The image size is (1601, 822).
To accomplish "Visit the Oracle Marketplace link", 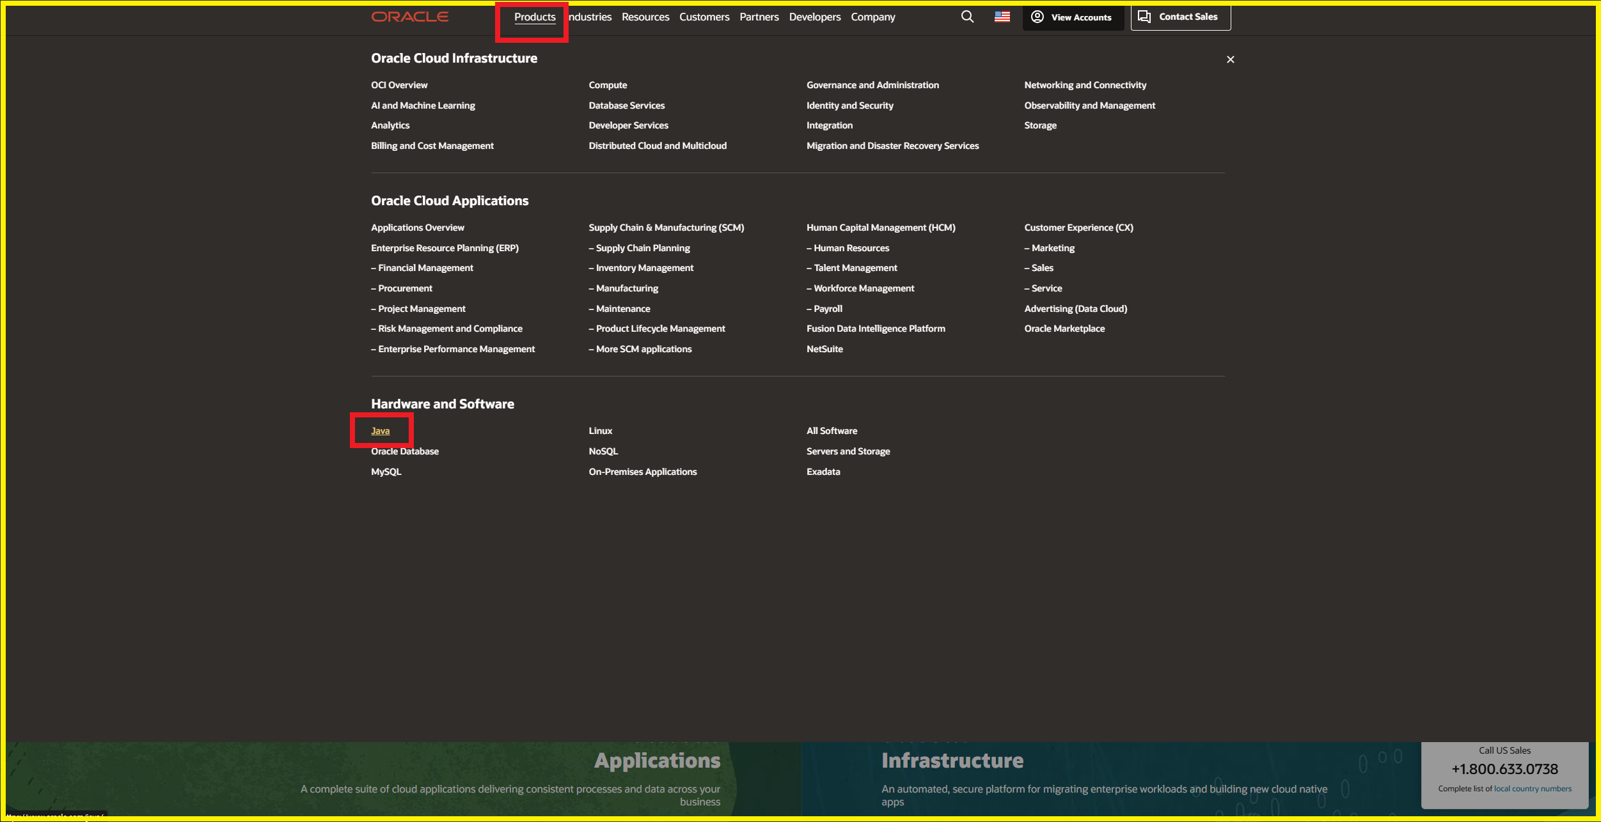I will pos(1064,329).
